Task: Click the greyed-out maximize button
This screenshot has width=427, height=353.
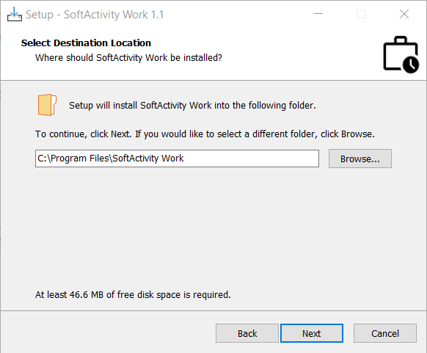Action: coord(361,14)
